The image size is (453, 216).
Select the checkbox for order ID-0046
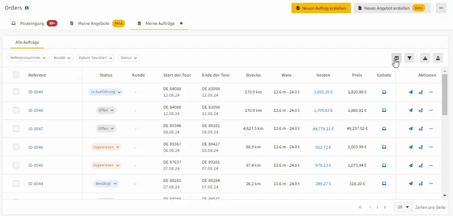coord(16,147)
